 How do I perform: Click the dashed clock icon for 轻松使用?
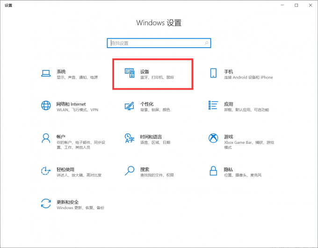[x=46, y=171]
